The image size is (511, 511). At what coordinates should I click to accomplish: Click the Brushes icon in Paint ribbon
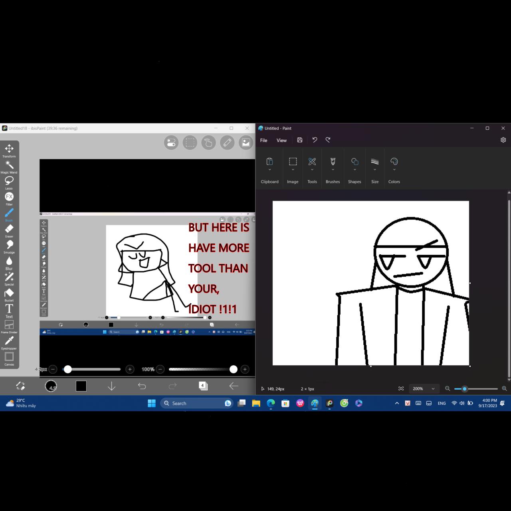pos(333,162)
